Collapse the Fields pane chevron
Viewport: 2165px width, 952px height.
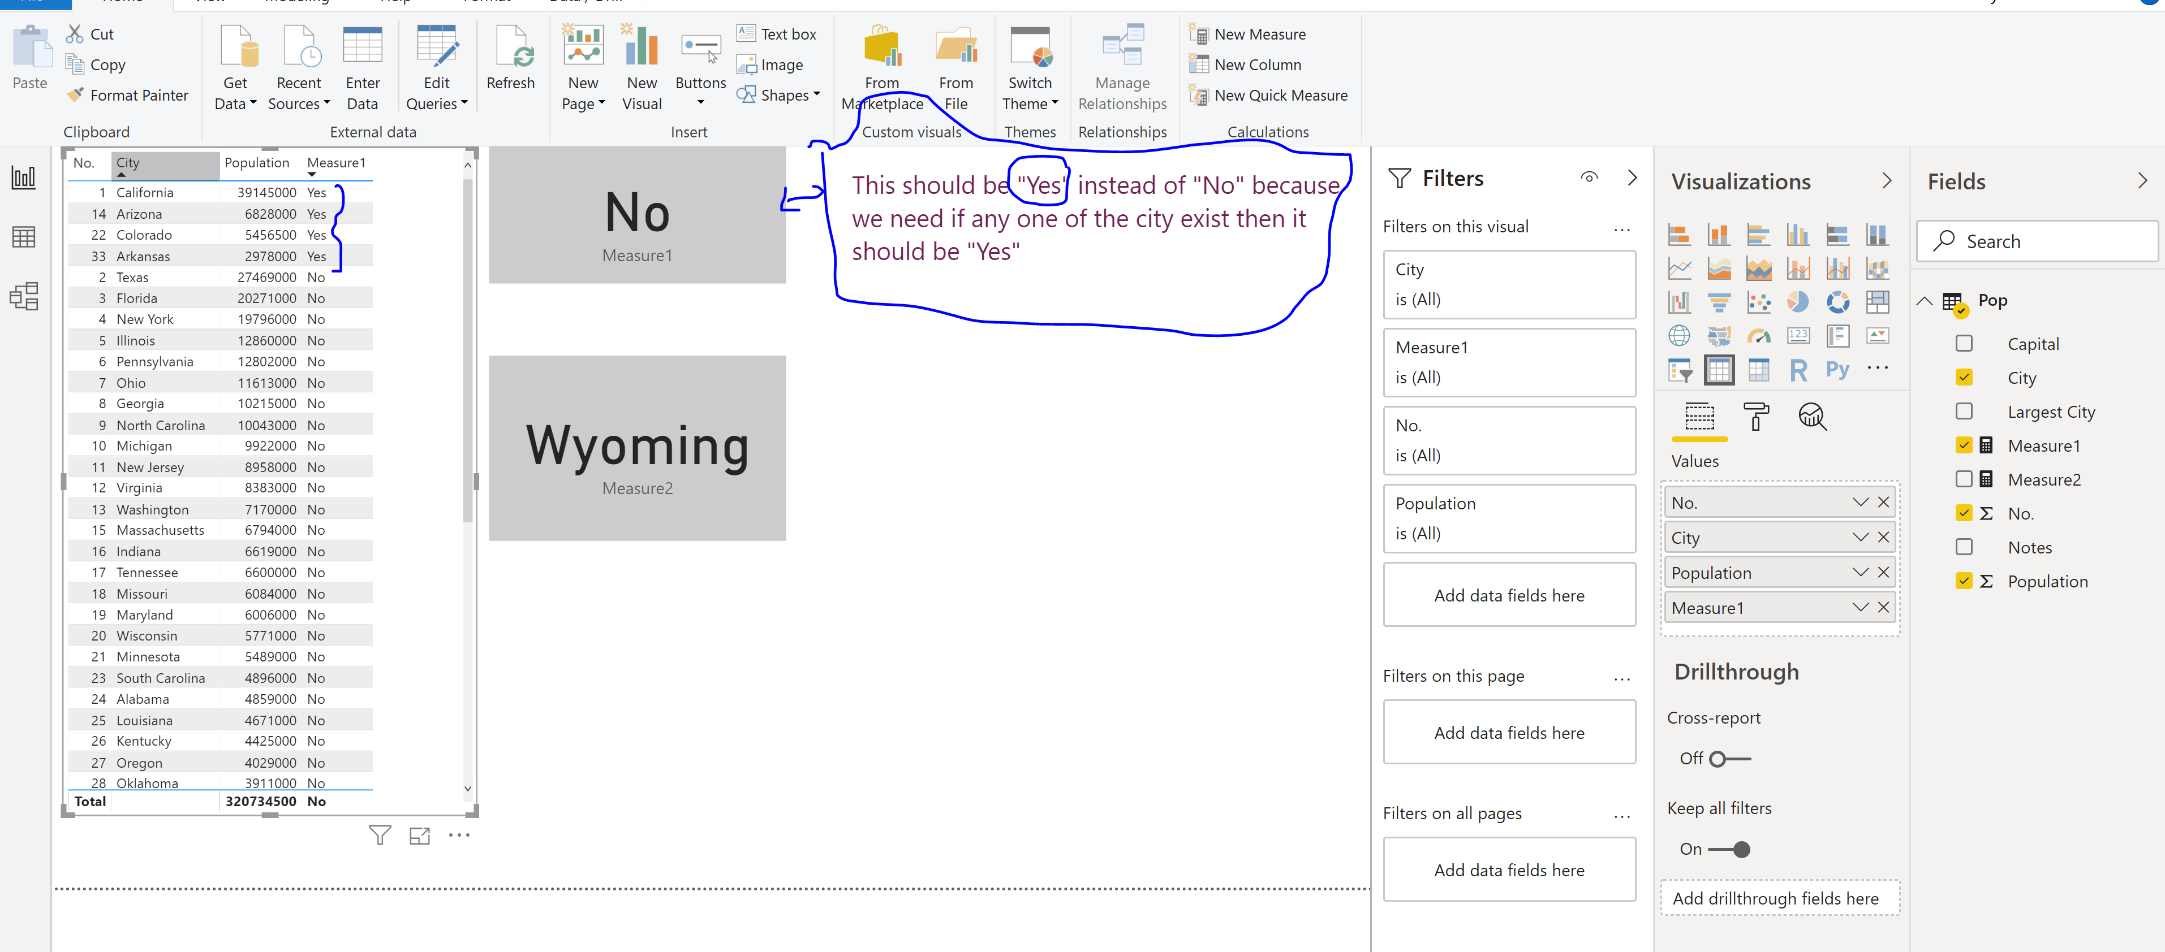pos(2142,180)
